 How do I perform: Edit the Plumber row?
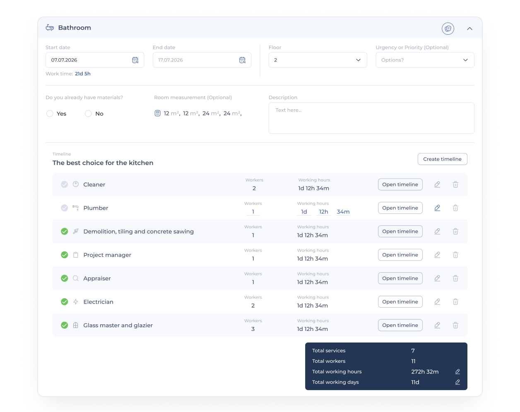[x=437, y=208]
